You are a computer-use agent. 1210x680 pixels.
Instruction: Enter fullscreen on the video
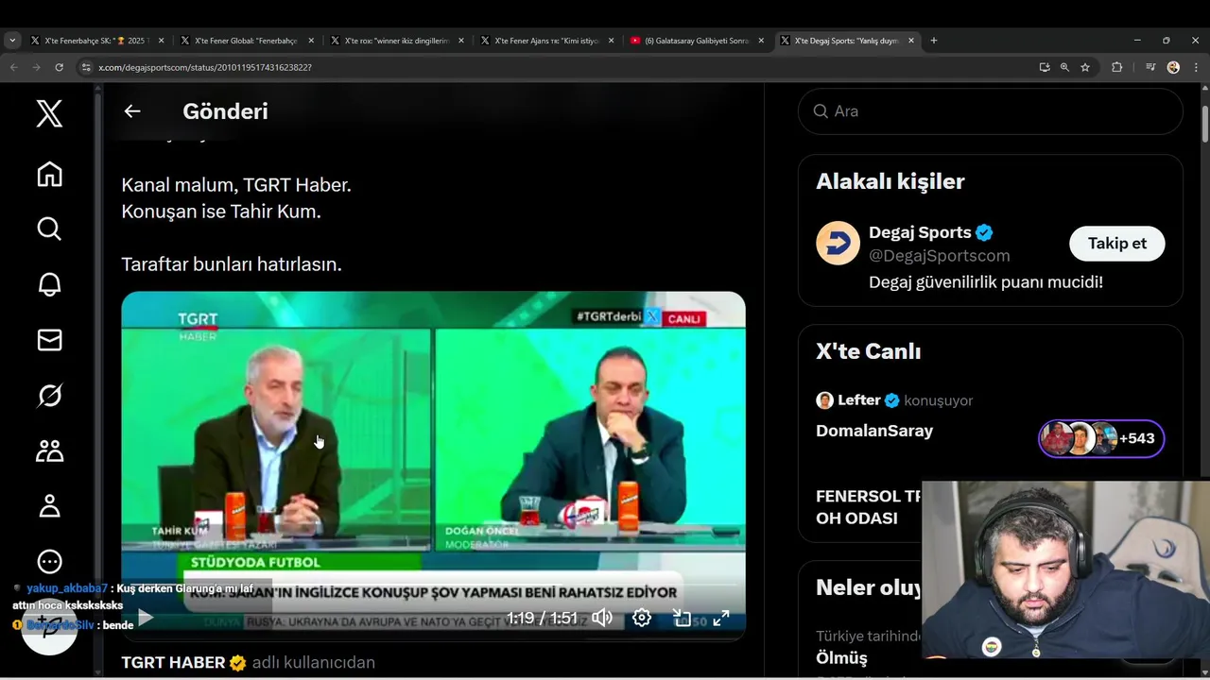(x=720, y=618)
